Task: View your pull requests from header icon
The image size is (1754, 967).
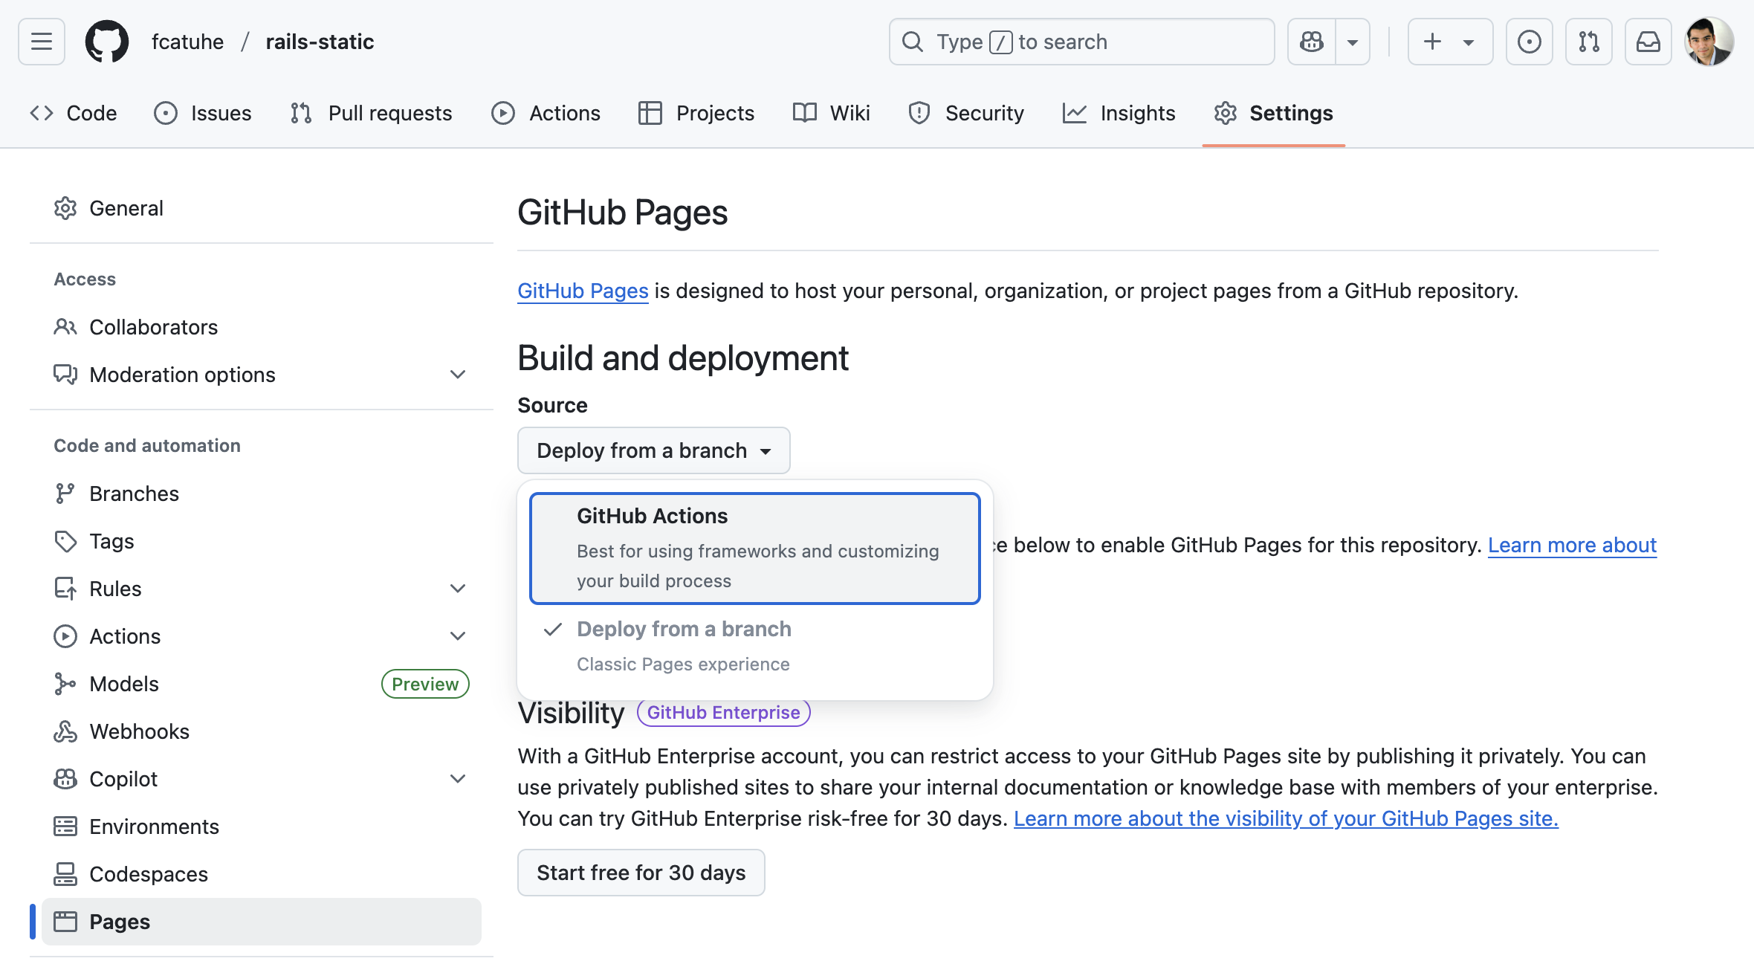Action: [1588, 42]
